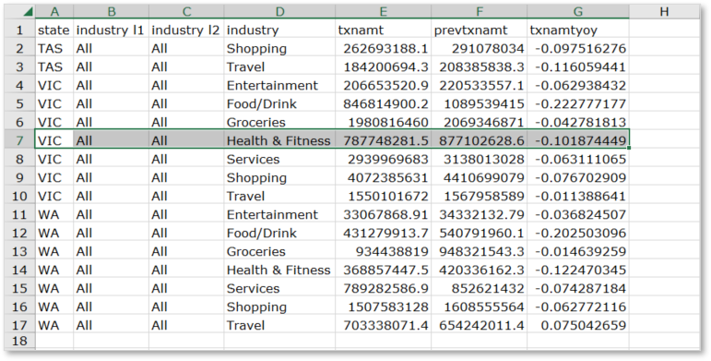Select column A header
Screen dimensions: 711x361
[x=54, y=12]
